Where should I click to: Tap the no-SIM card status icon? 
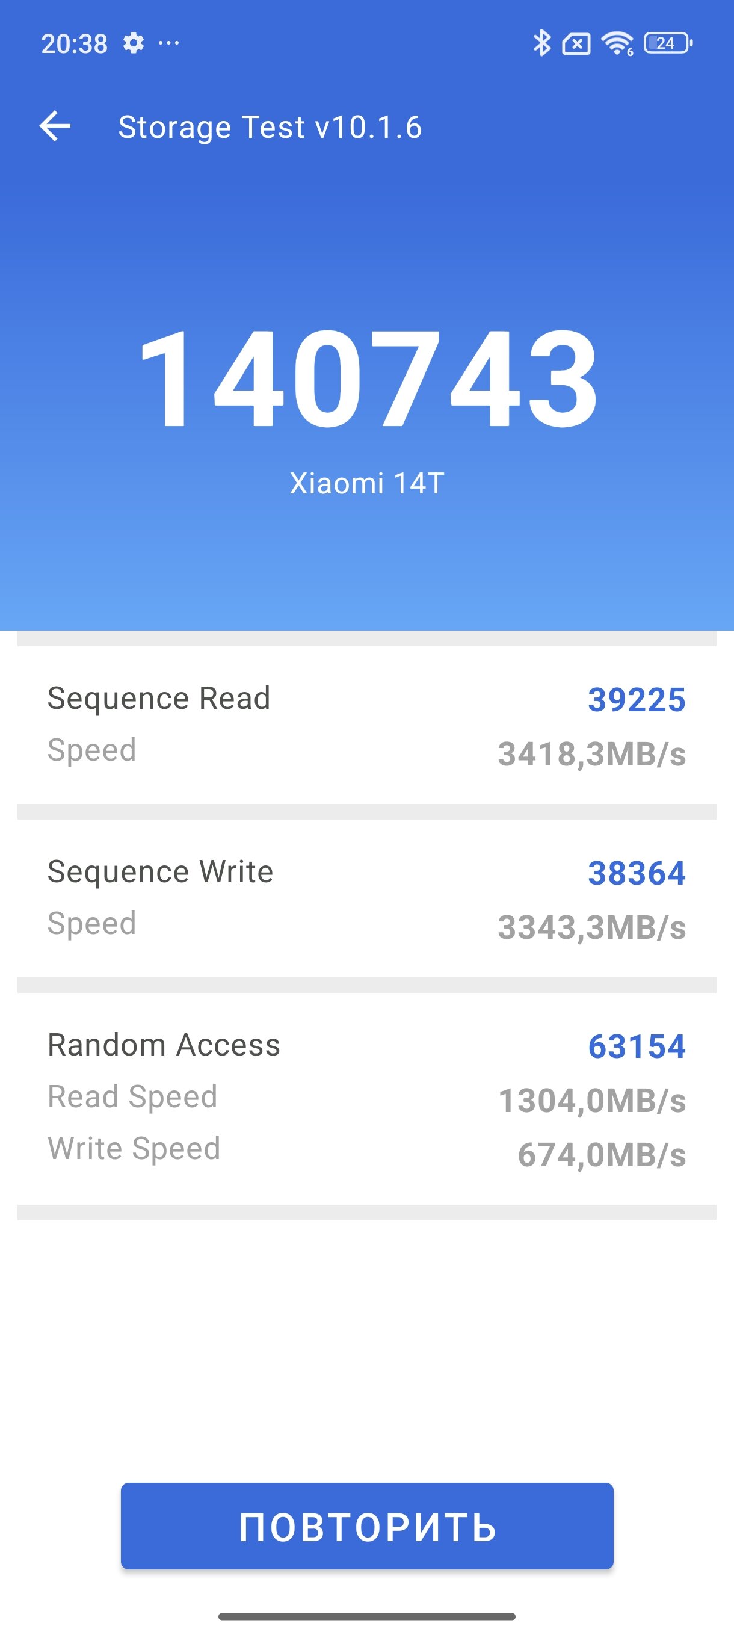point(576,44)
